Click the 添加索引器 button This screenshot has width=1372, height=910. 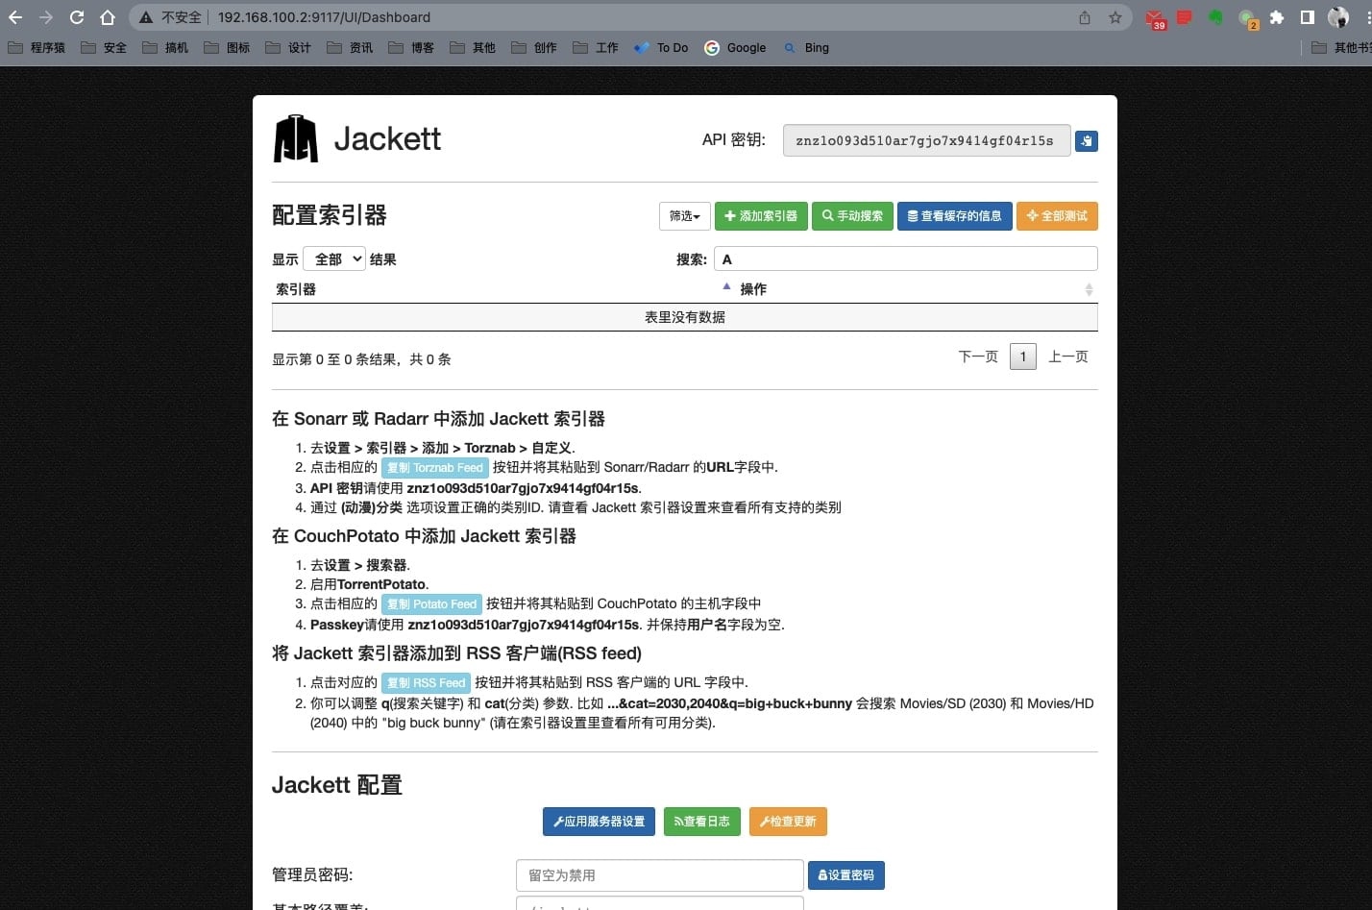click(761, 216)
